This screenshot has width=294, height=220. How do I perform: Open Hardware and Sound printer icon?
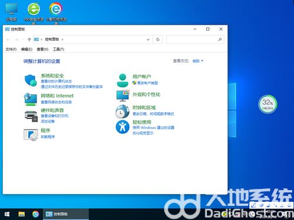tap(31, 116)
